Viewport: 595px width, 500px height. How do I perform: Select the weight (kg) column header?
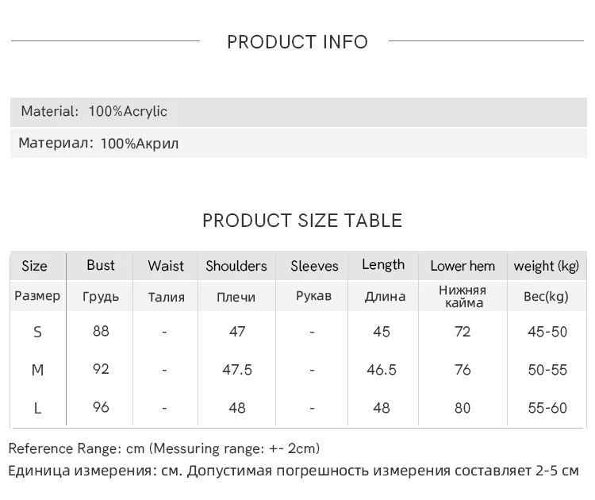click(547, 266)
